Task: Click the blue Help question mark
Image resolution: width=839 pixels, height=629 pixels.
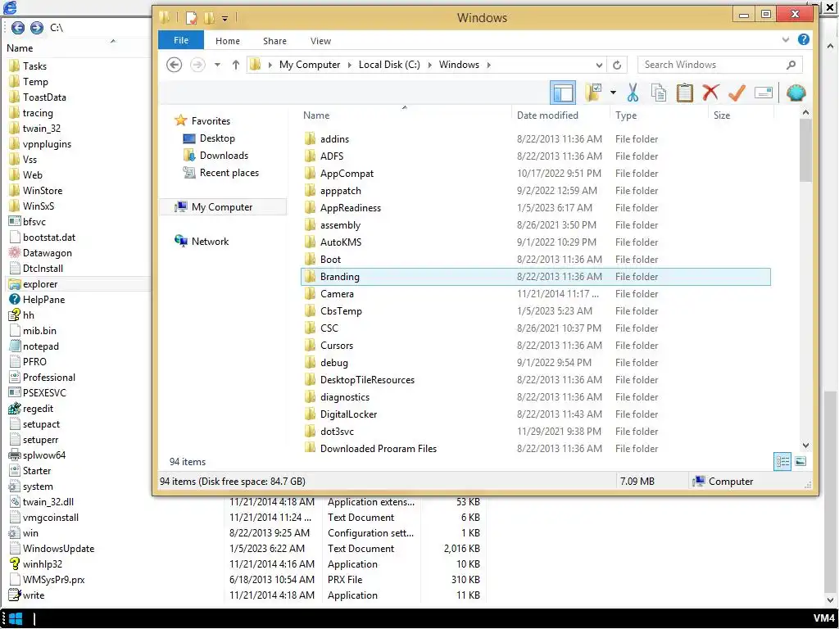Action: pos(803,39)
